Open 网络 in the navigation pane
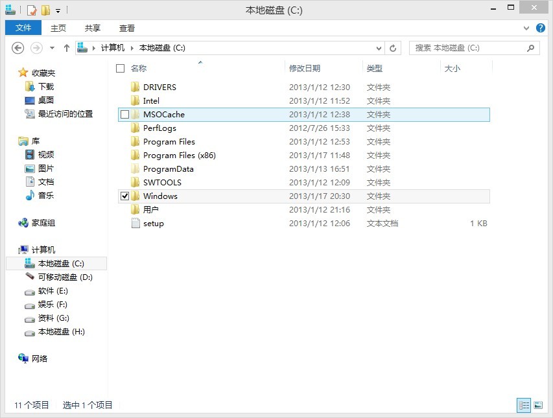 pos(40,359)
